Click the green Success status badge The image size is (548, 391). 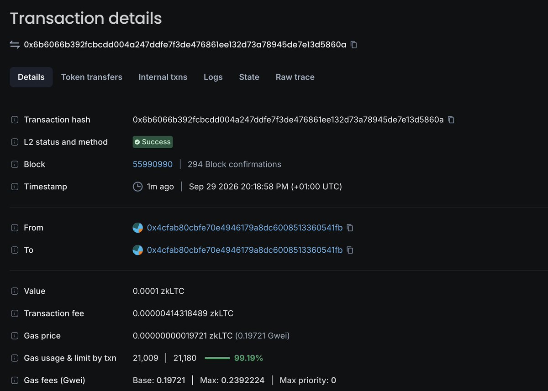point(153,142)
